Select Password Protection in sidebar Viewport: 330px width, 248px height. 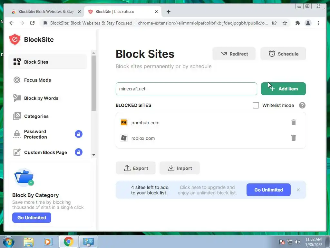tap(48, 134)
